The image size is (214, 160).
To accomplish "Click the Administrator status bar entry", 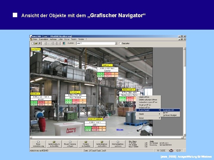I will pos(56,151).
